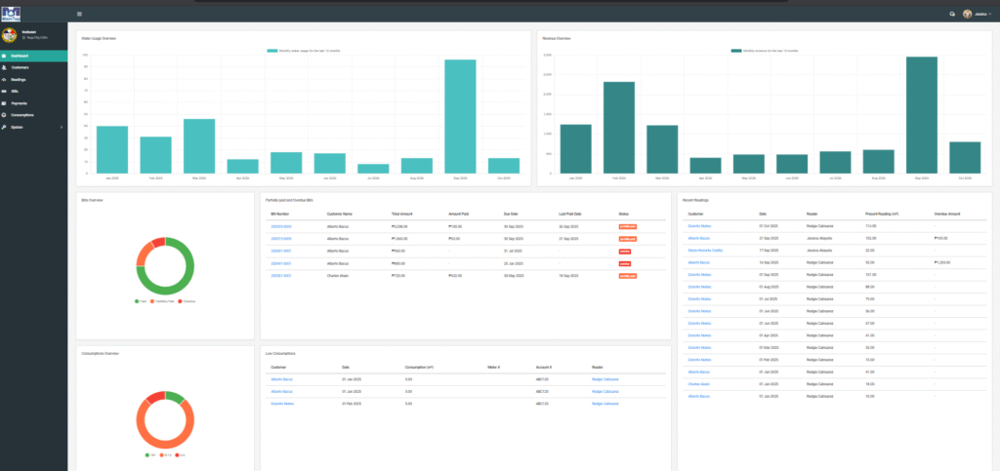Open the chat messages icon in the top bar
The height and width of the screenshot is (471, 1000).
click(x=952, y=14)
